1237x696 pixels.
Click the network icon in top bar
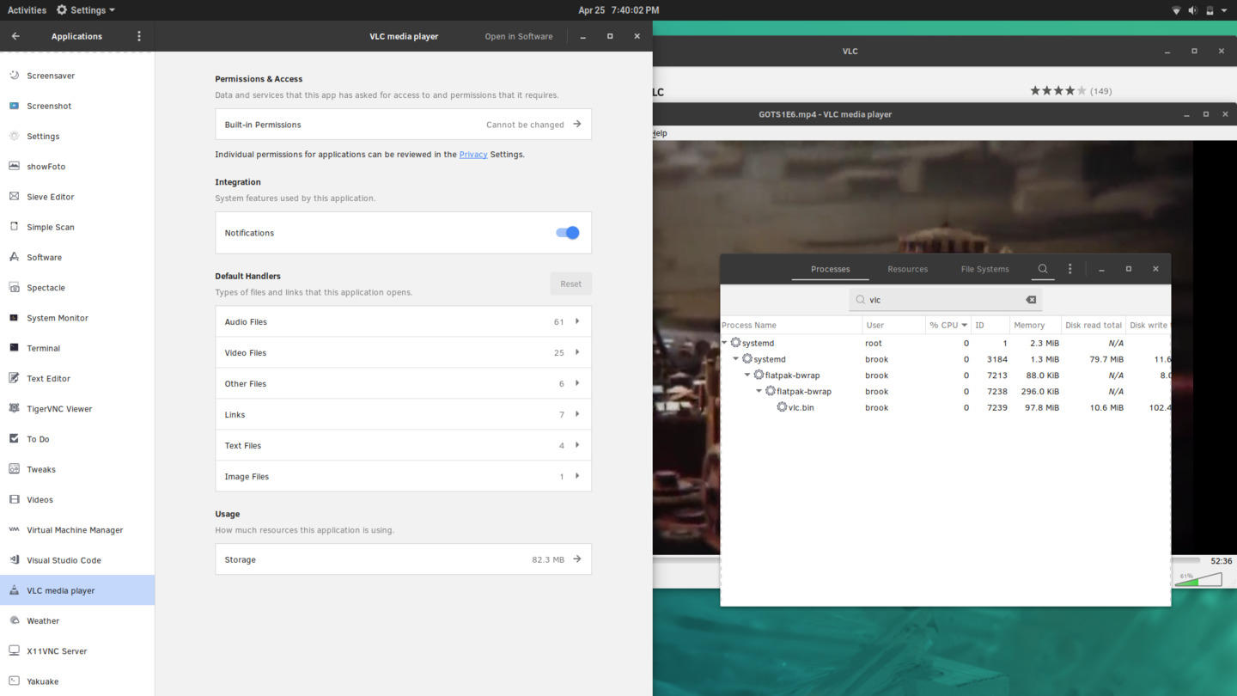(x=1176, y=10)
